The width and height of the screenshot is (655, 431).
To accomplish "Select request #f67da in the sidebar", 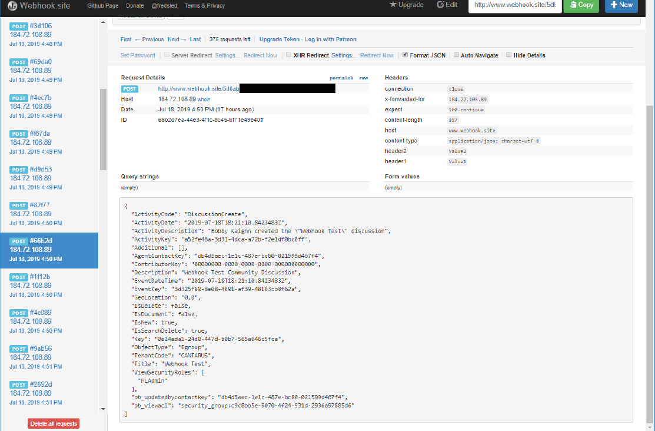I will (49, 142).
